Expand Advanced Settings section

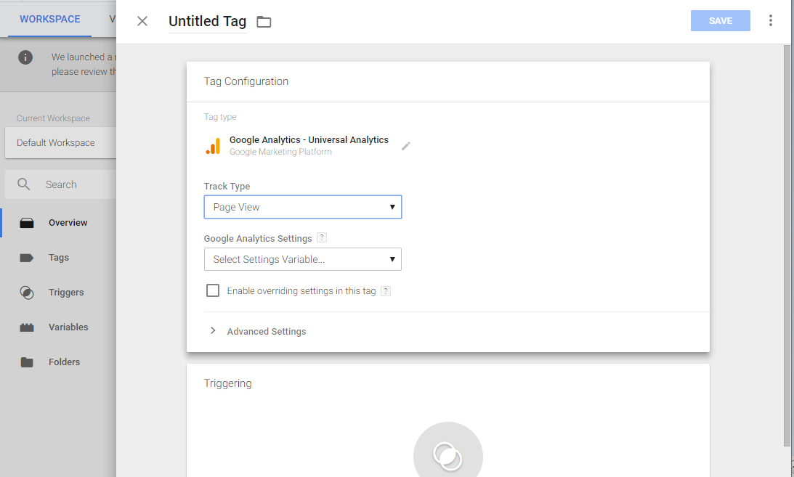(258, 331)
